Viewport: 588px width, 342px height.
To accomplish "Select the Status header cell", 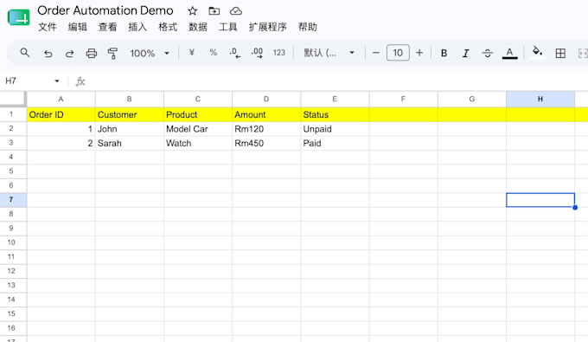I will [x=335, y=114].
